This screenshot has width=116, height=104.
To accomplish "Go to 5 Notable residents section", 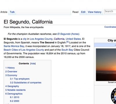I will (x=15, y=90).
